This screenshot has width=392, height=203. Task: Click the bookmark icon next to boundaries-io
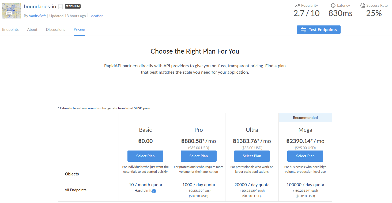tap(61, 6)
